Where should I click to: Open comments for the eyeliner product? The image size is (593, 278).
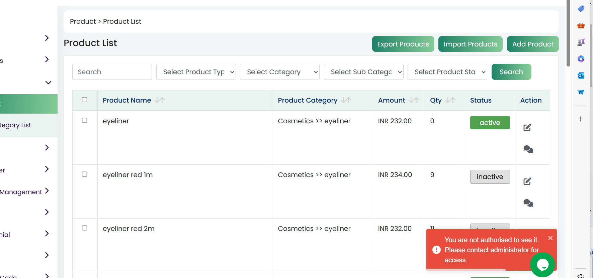(x=528, y=149)
